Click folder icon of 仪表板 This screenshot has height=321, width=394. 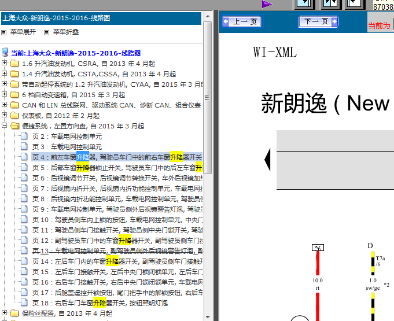tap(14, 116)
